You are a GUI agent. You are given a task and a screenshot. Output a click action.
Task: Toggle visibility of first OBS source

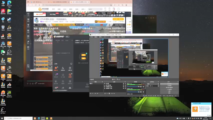coord(124,83)
